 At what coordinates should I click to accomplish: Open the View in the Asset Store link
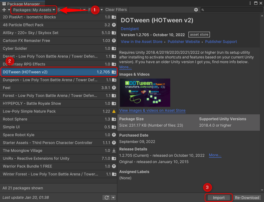[142, 41]
